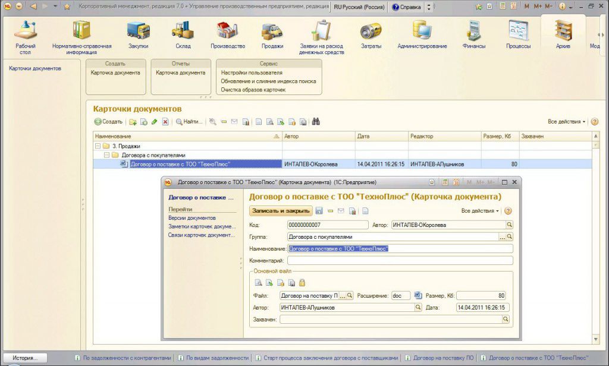This screenshot has height=366, width=609.
Task: Click the green pencil edit icon
Action: tap(154, 122)
